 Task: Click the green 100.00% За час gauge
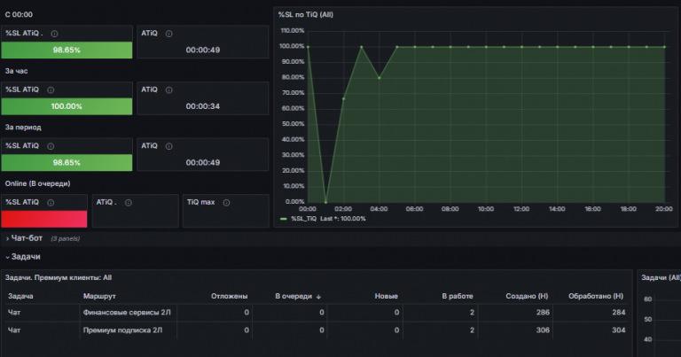(x=67, y=106)
